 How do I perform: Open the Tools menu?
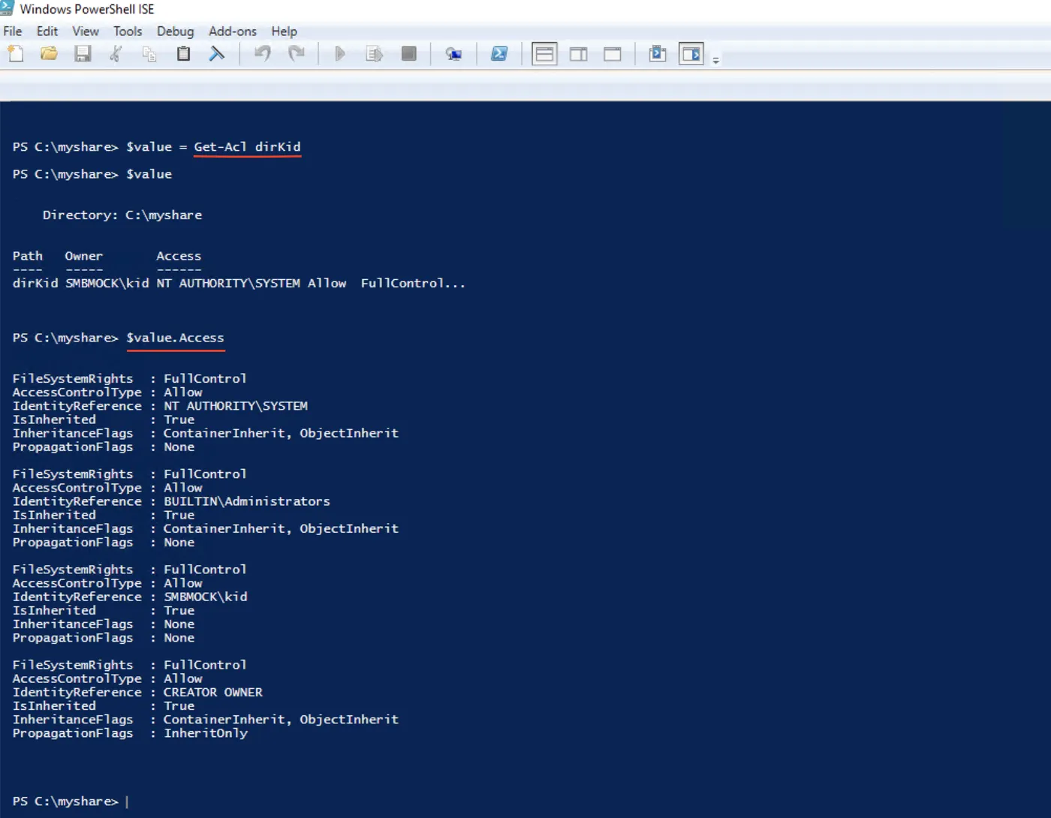[x=128, y=32]
